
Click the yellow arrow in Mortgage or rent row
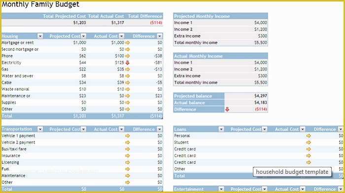[x=128, y=43]
